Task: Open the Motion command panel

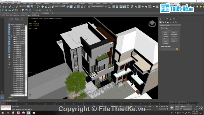Action: [171, 19]
